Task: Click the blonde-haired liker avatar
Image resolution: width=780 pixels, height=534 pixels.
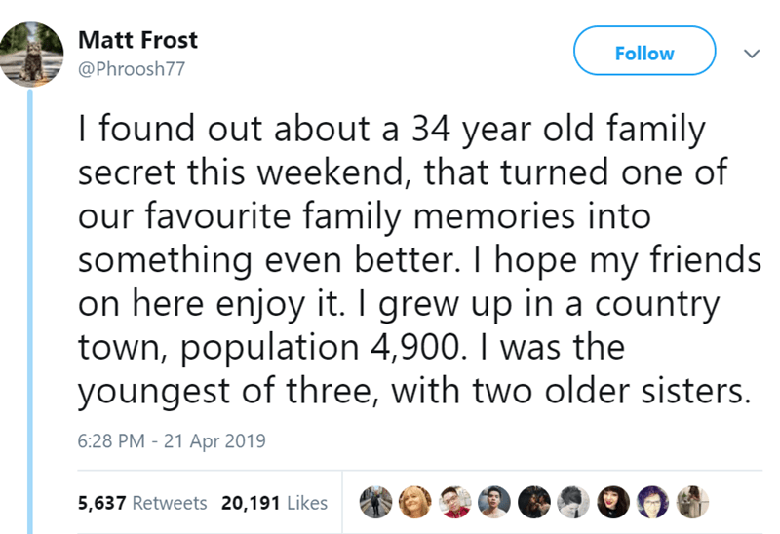Action: [x=415, y=503]
